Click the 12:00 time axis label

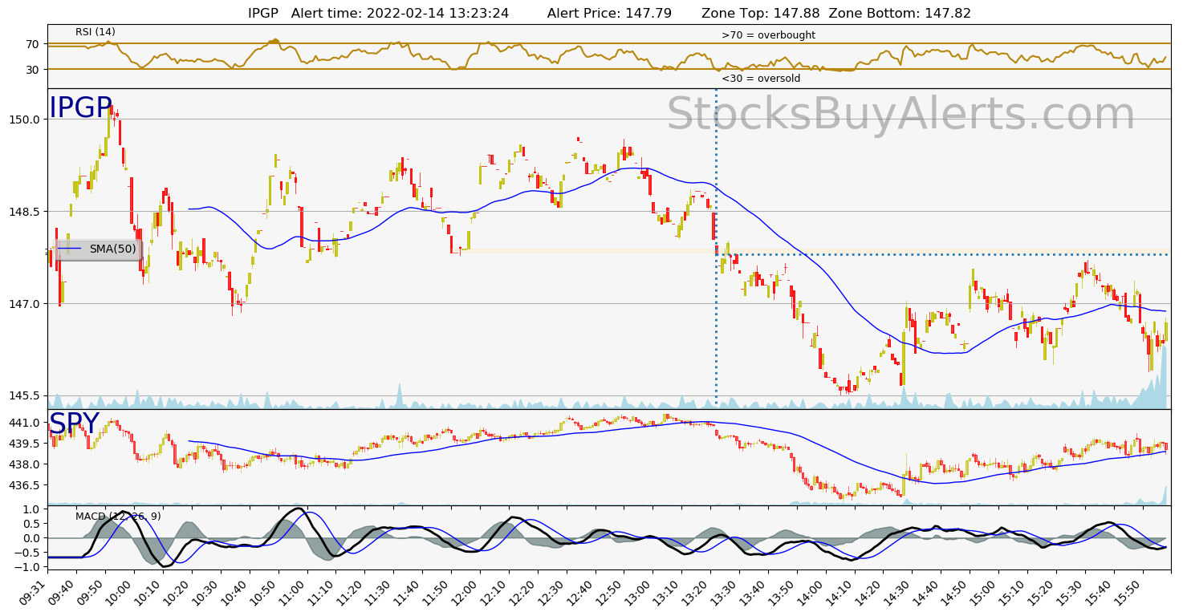465,590
